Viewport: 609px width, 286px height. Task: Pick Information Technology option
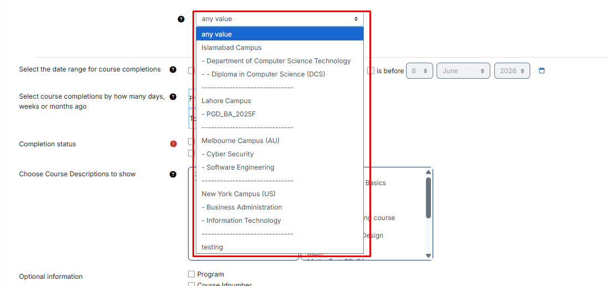(x=280, y=221)
